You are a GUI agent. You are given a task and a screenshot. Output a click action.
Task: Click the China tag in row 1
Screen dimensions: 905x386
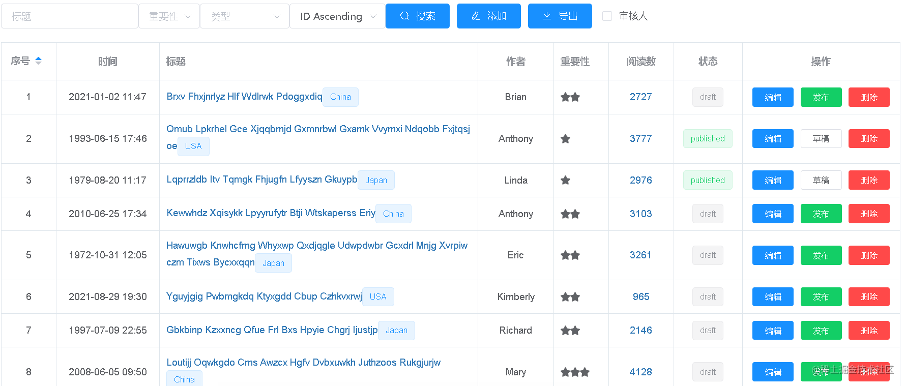click(340, 97)
